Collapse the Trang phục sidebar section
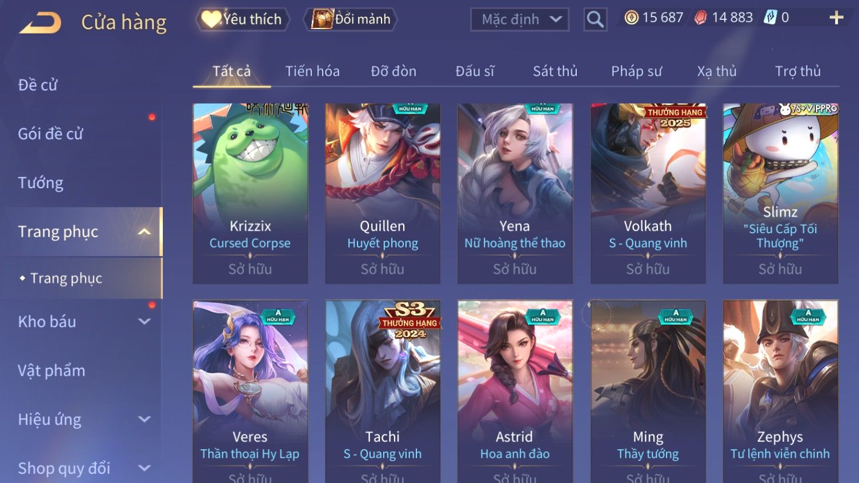This screenshot has width=859, height=483. (144, 232)
